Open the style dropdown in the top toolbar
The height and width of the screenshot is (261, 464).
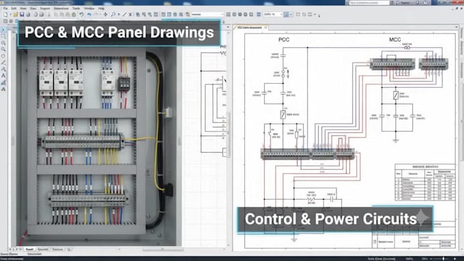[207, 14]
